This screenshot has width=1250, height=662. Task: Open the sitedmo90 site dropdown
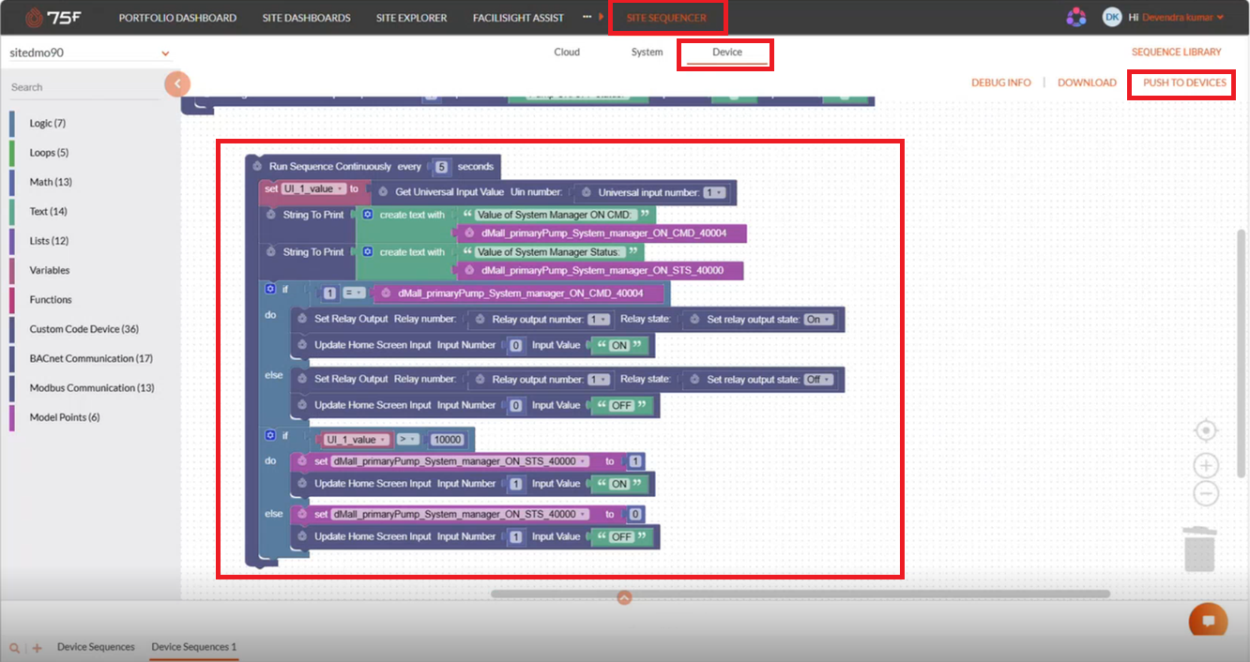89,53
